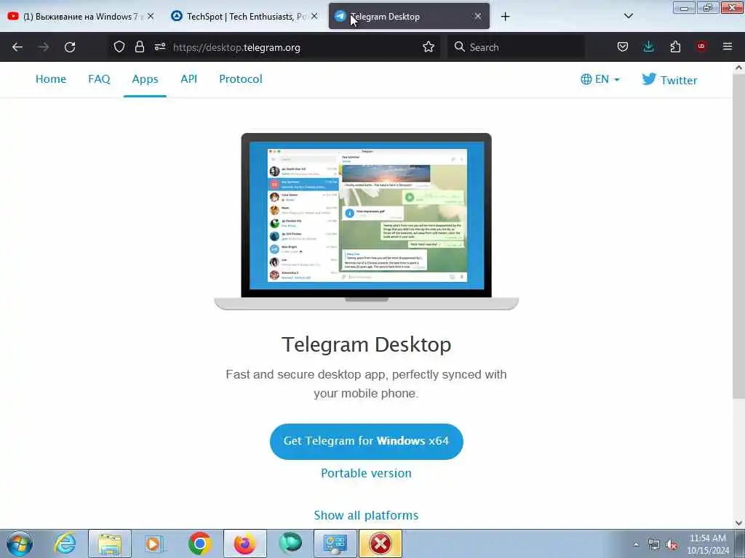Close the TechSpot tab
The height and width of the screenshot is (558, 745).
pos(314,16)
